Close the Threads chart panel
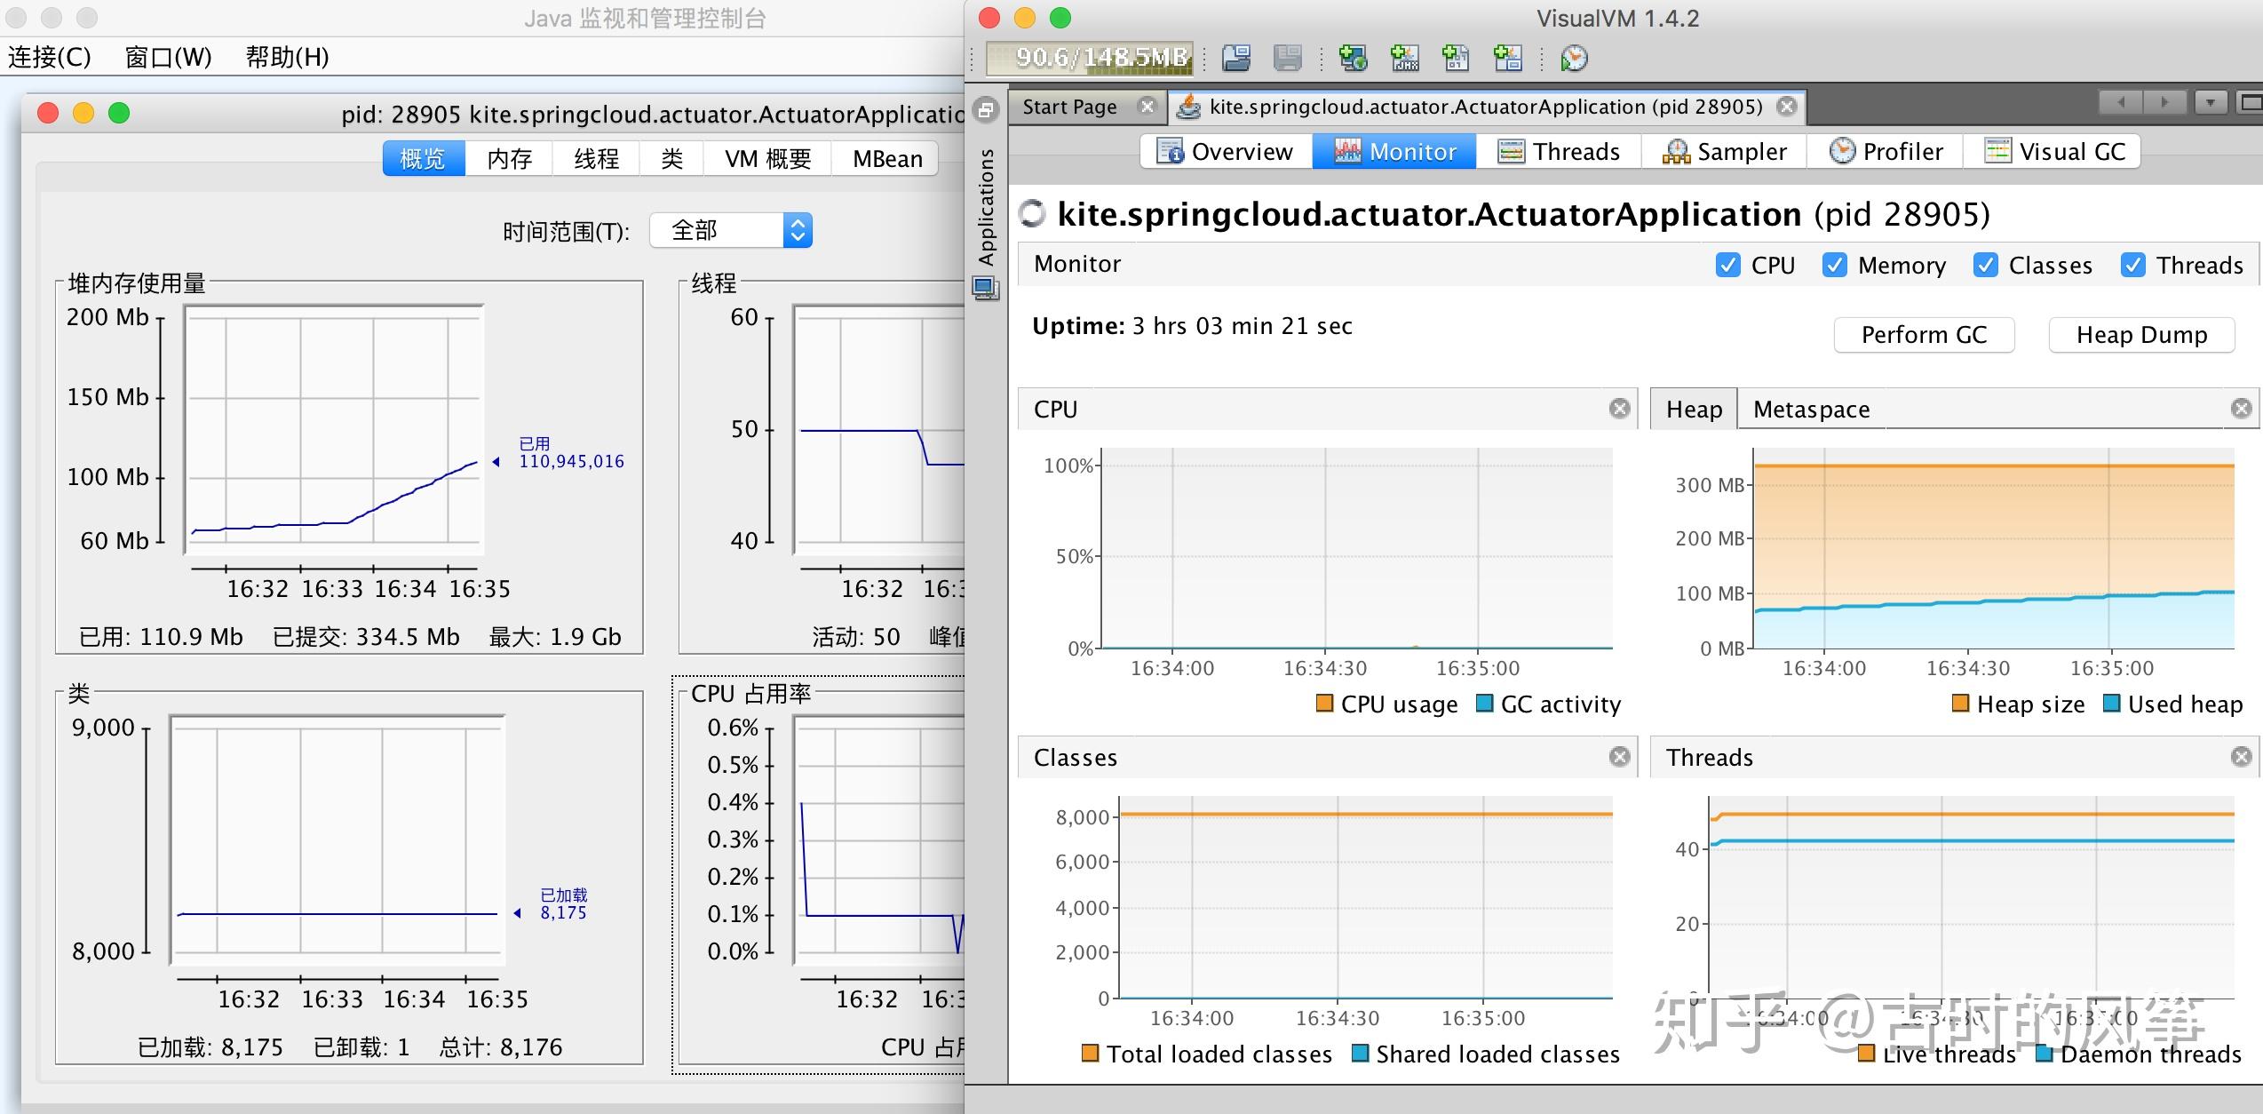The height and width of the screenshot is (1114, 2263). (2242, 757)
